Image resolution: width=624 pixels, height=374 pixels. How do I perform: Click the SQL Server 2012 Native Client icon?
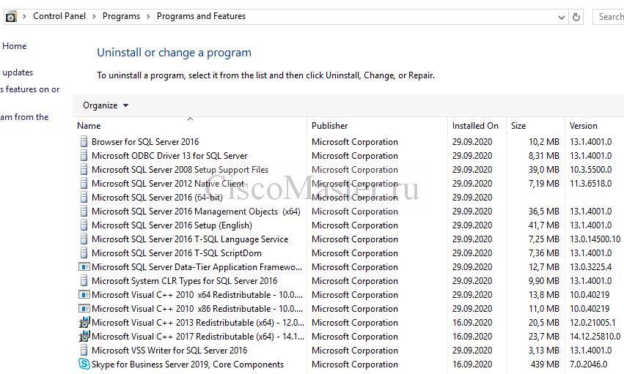coord(84,184)
